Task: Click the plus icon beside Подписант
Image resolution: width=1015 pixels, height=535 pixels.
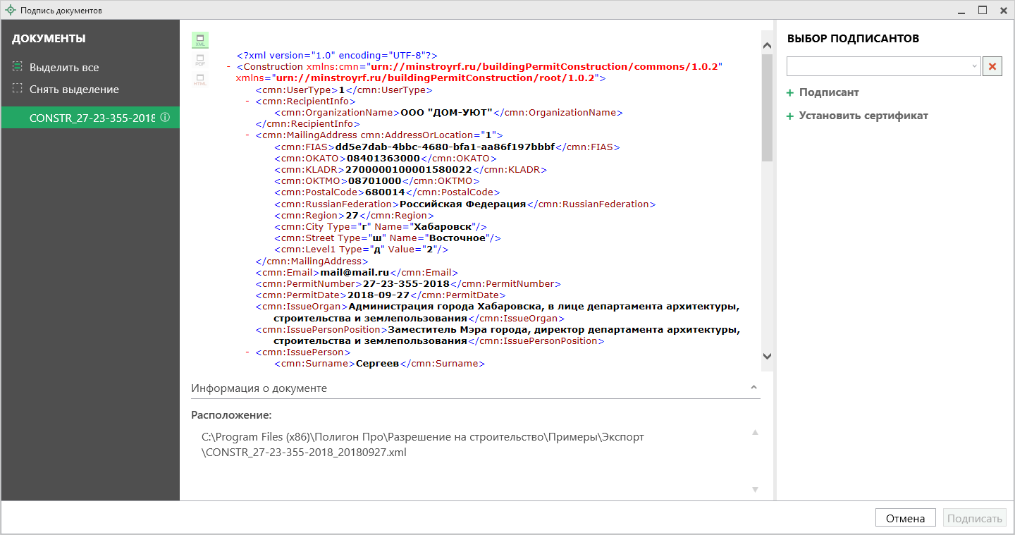Action: tap(790, 93)
